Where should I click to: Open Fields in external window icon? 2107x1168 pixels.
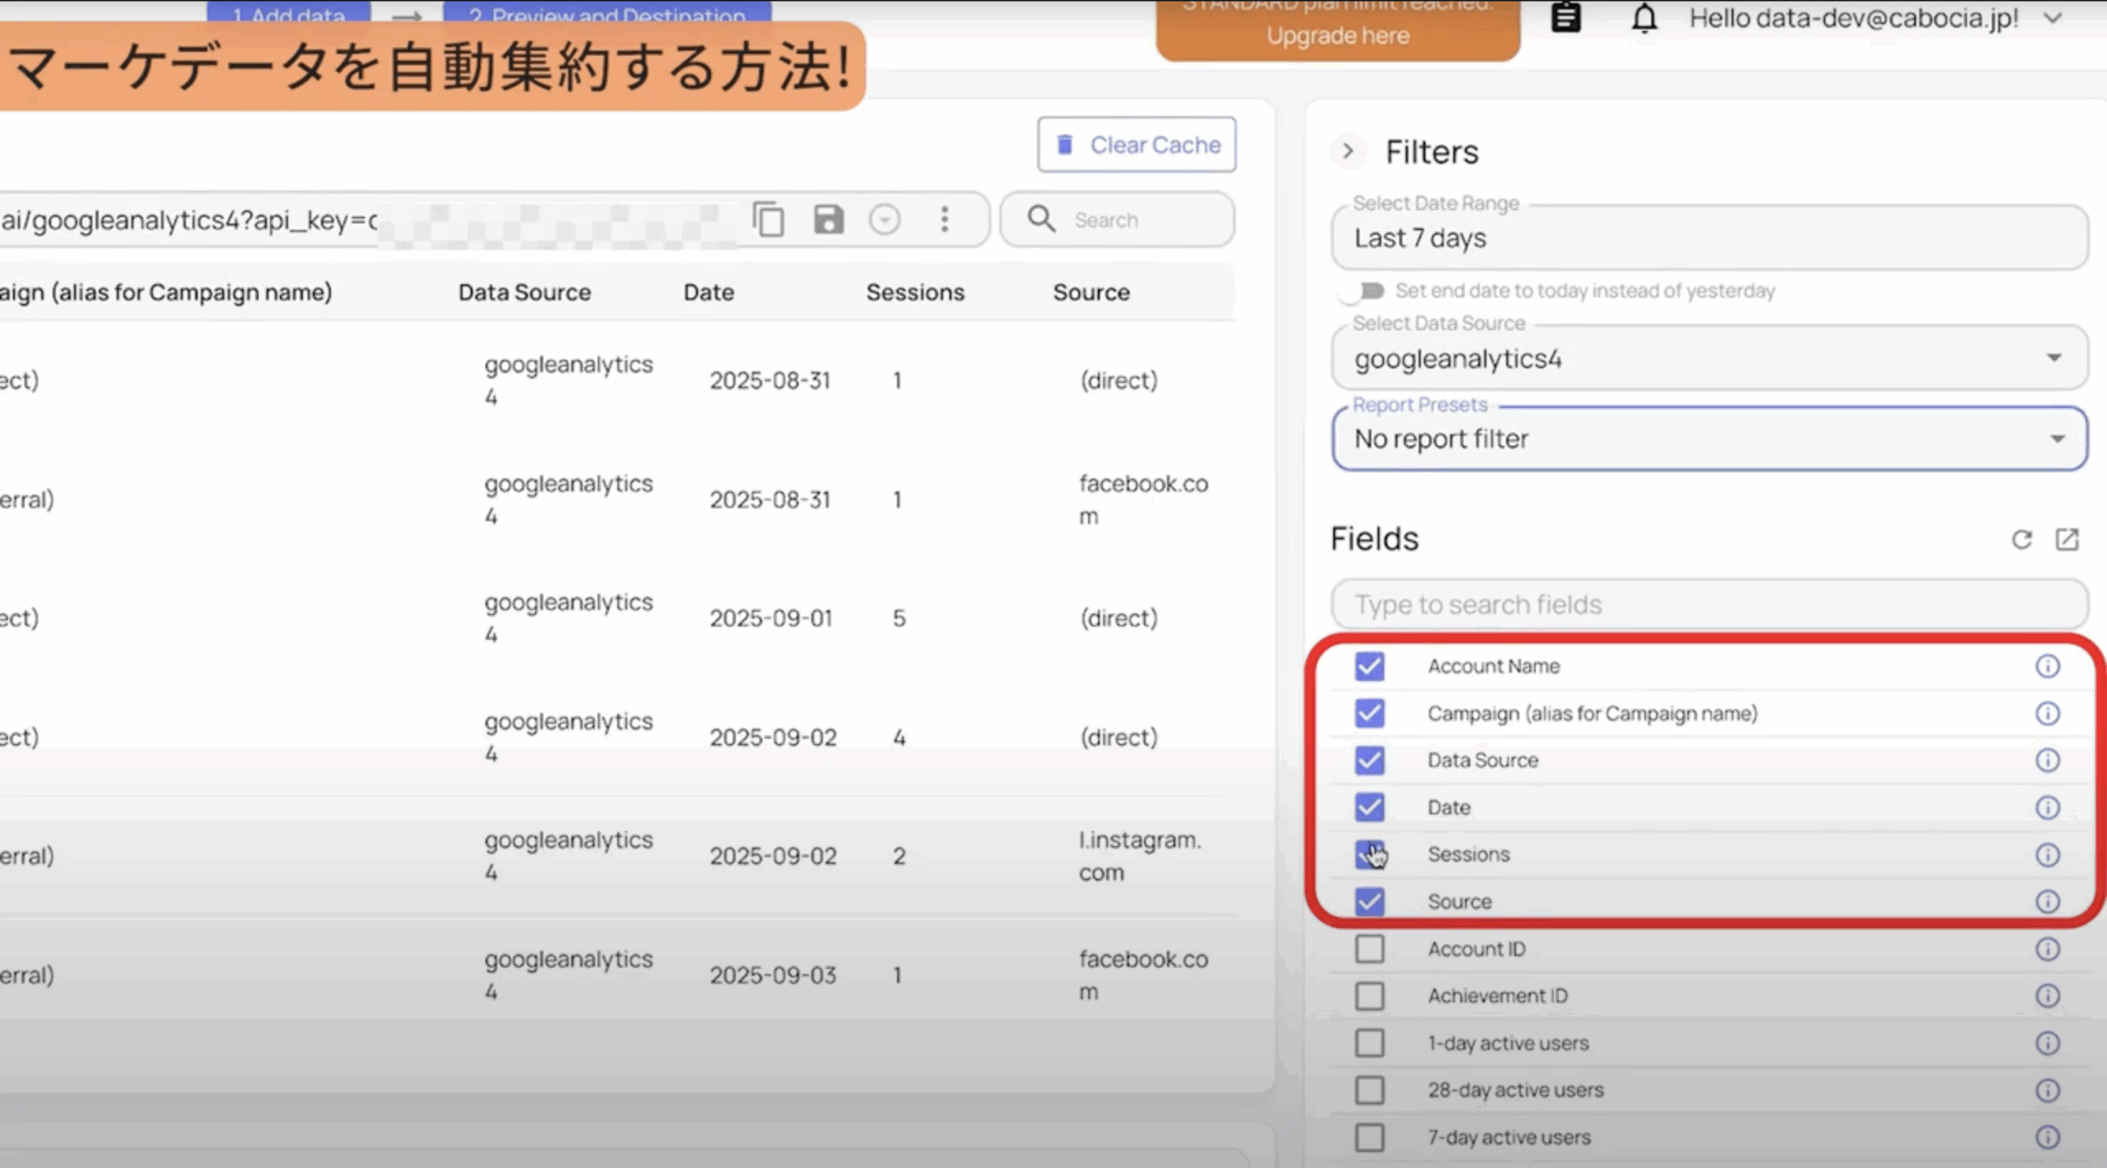click(2067, 540)
